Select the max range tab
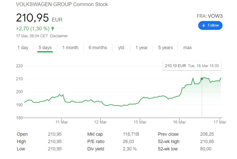The height and width of the screenshot is (159, 237). (188, 48)
